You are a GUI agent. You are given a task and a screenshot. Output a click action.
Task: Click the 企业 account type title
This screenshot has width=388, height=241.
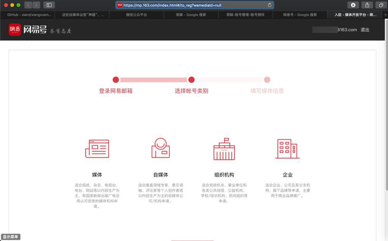(288, 175)
